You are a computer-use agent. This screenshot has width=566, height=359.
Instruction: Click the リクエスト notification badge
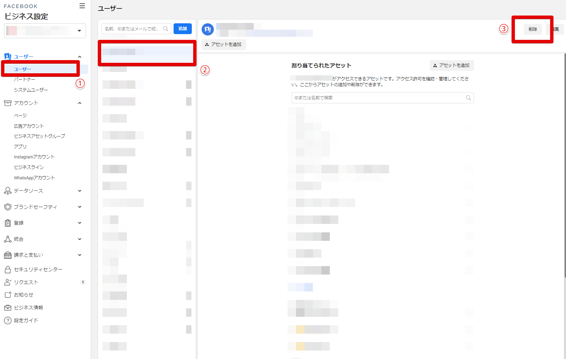pos(83,282)
